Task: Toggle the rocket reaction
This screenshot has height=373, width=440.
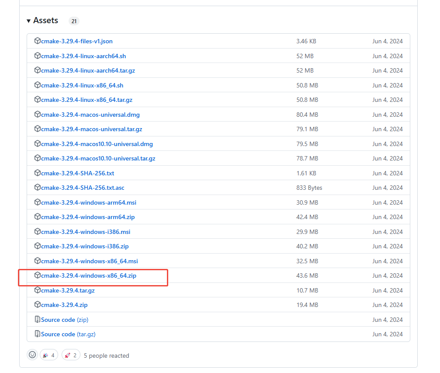Action: (x=70, y=355)
